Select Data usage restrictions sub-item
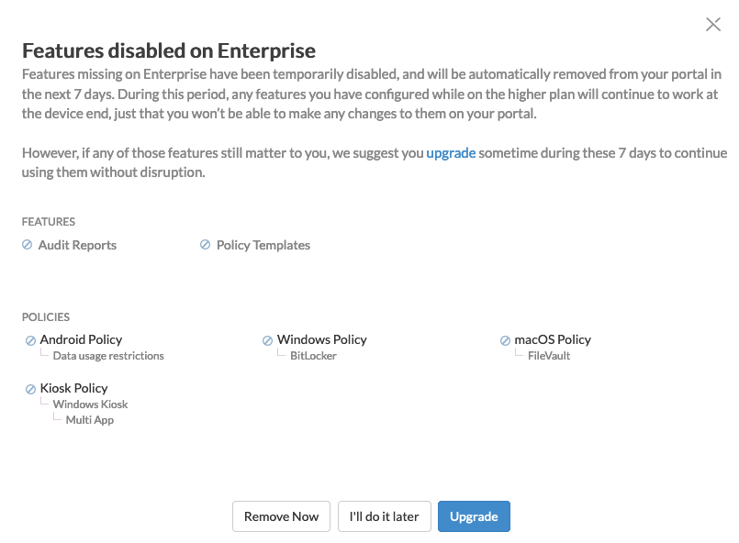 (108, 356)
